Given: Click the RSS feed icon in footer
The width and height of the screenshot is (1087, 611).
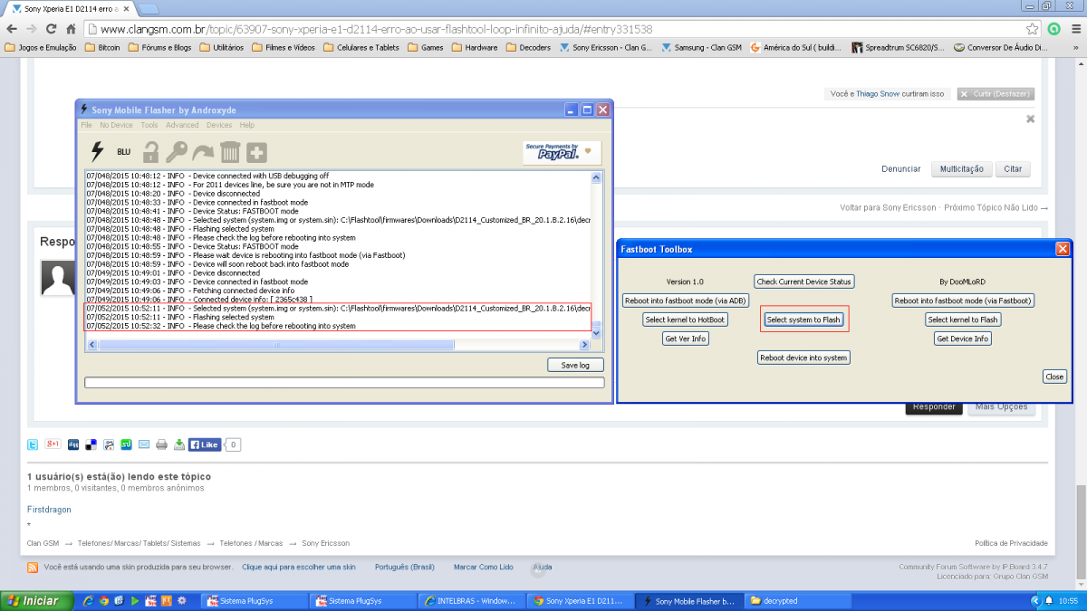Looking at the screenshot, I should [34, 568].
